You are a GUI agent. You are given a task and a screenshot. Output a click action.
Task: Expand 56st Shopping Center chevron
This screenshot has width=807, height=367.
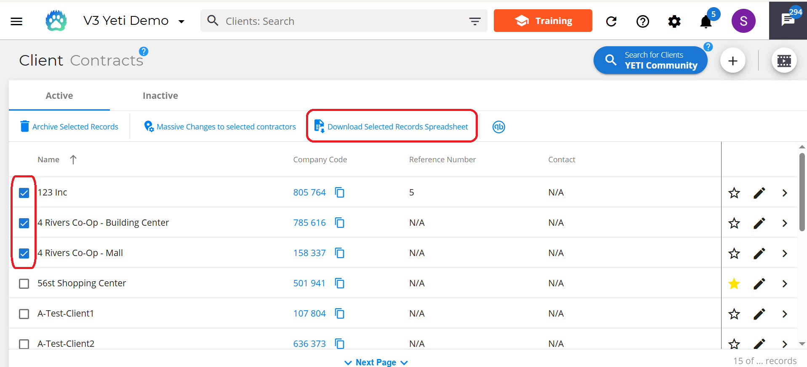pyautogui.click(x=785, y=283)
